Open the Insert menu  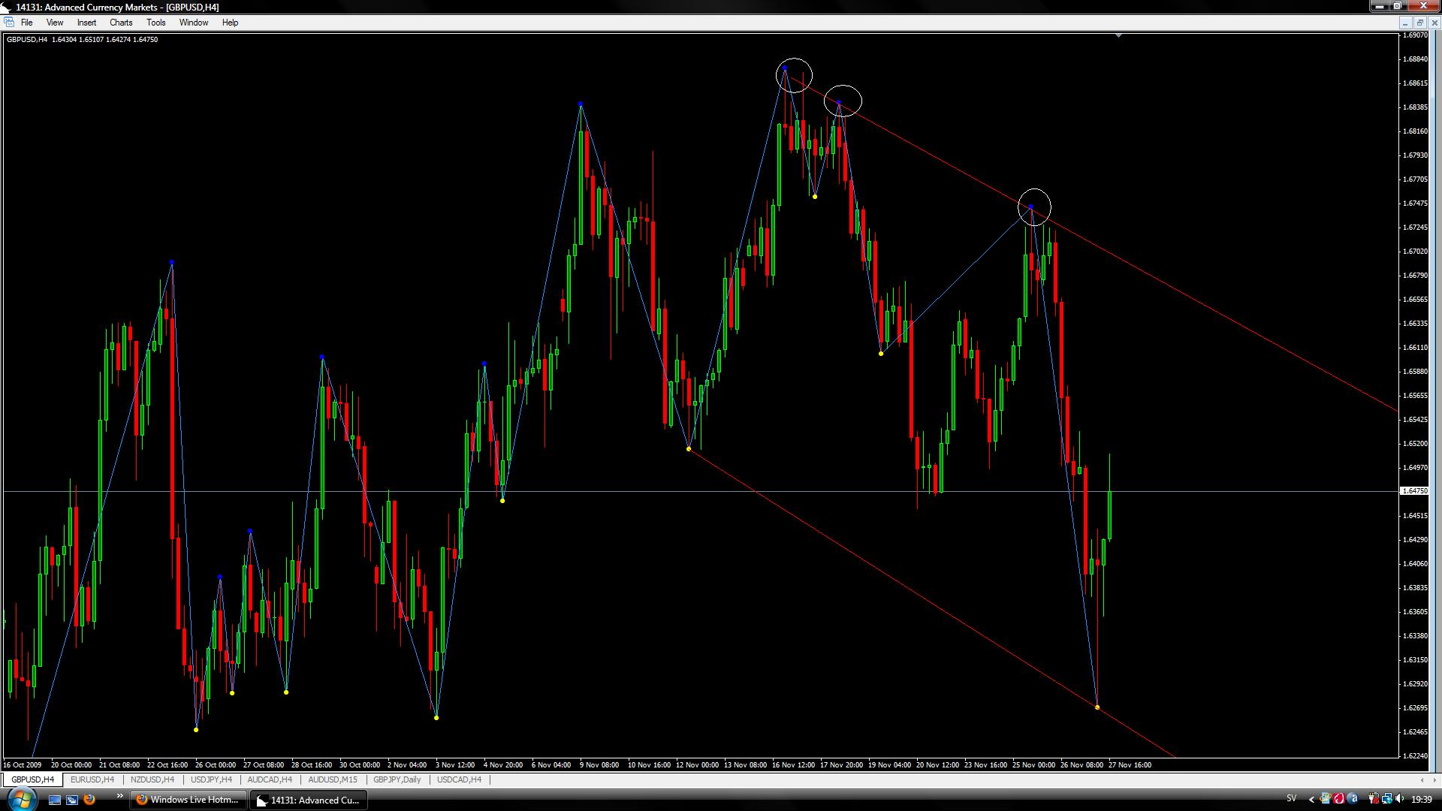(86, 23)
